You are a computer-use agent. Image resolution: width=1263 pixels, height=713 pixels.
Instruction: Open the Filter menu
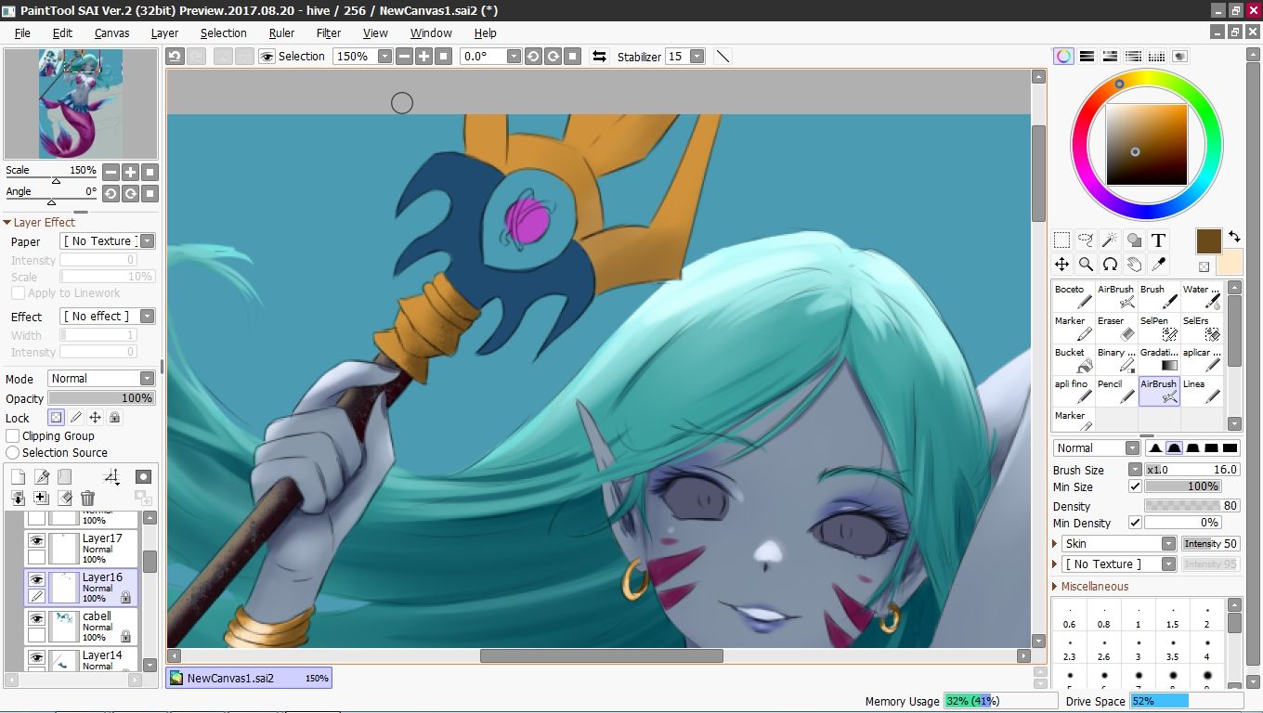329,32
